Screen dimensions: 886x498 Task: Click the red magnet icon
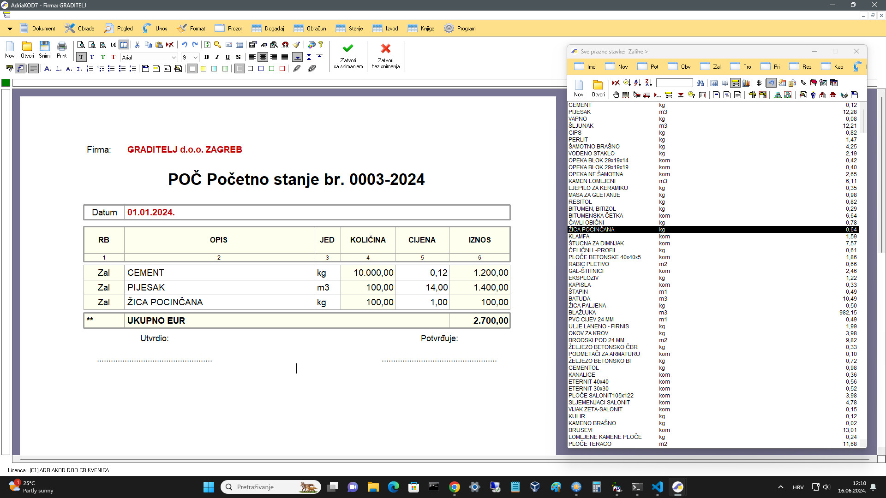[285, 45]
